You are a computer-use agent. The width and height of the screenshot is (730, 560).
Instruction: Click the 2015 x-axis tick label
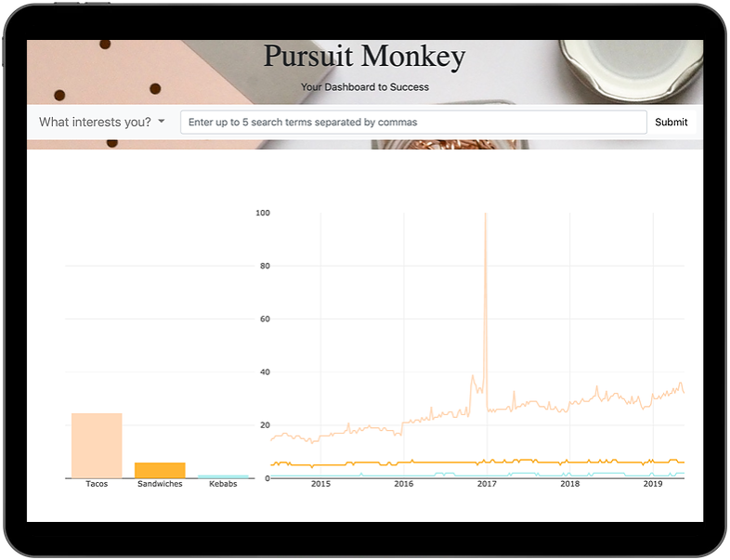pos(320,484)
